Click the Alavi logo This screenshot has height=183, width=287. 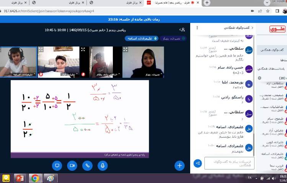click(277, 29)
